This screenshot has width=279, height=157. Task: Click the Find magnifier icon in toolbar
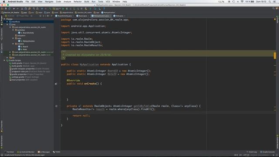[34, 9]
